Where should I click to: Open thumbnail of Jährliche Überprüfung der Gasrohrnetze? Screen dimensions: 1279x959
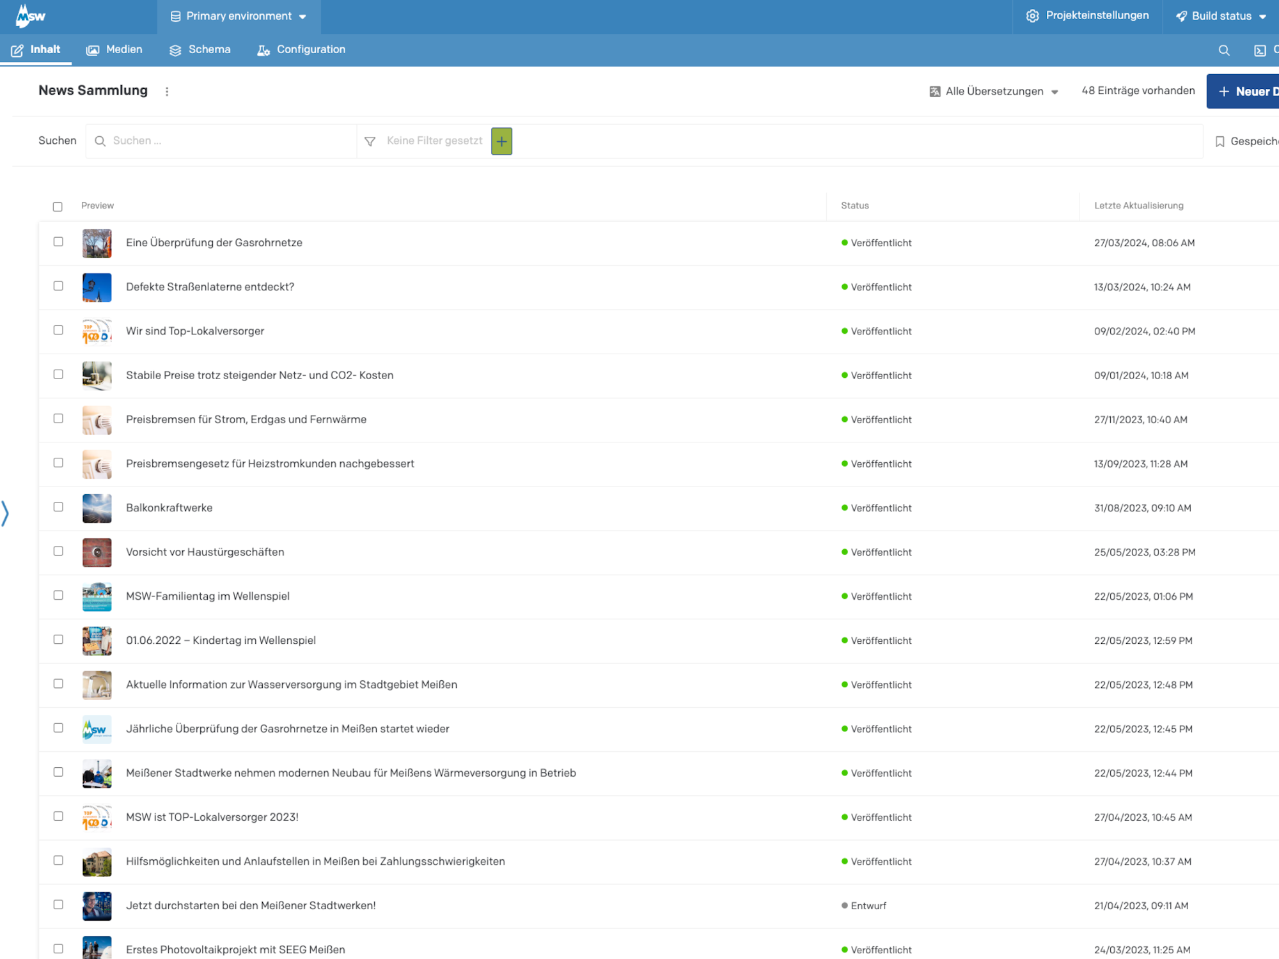pos(97,729)
